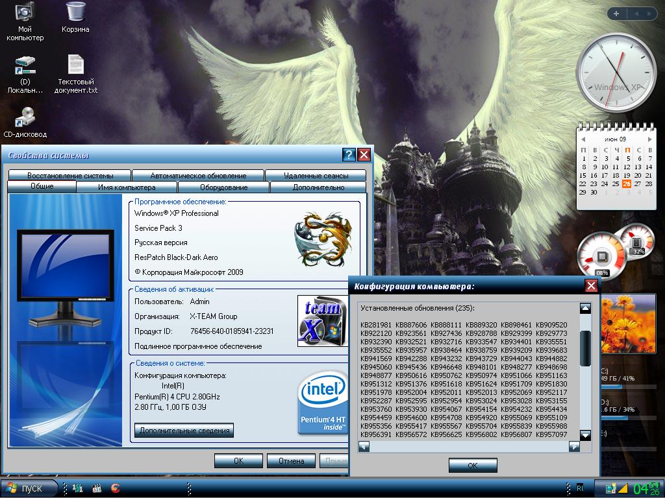This screenshot has width=665, height=498.
Task: Launch the film clapper quick launch icon
Action: (x=97, y=488)
